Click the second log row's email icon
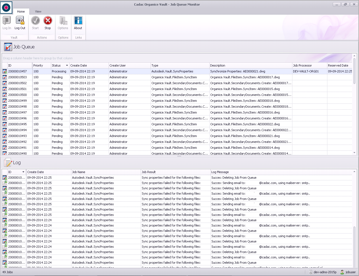359x276 pixels. [x=5, y=183]
